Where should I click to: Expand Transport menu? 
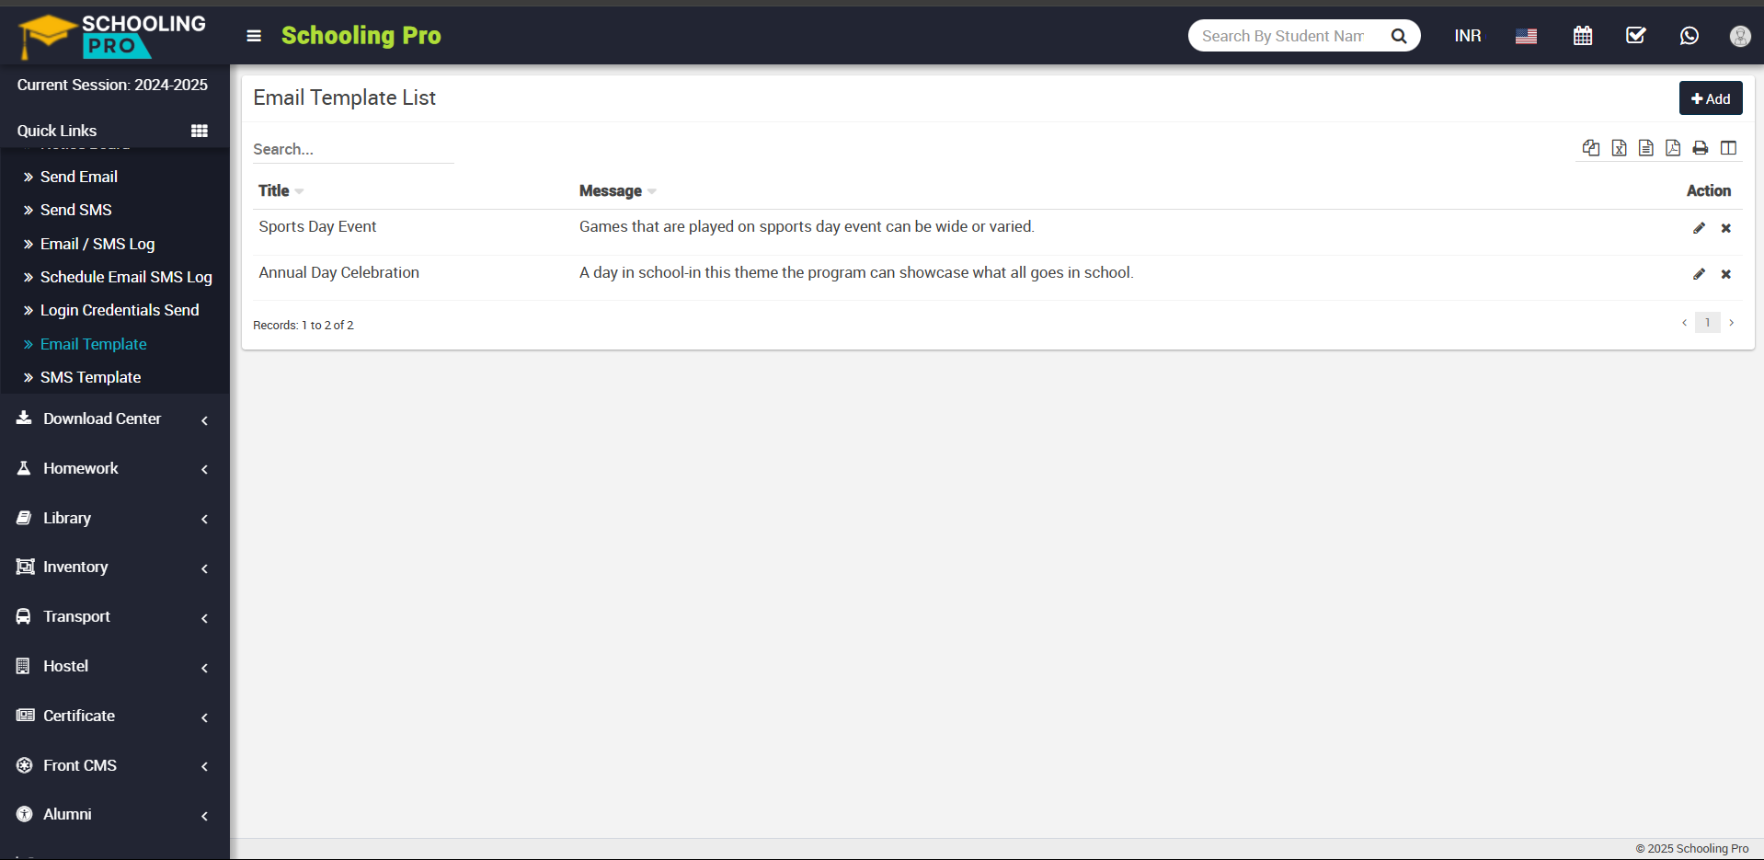(x=114, y=616)
